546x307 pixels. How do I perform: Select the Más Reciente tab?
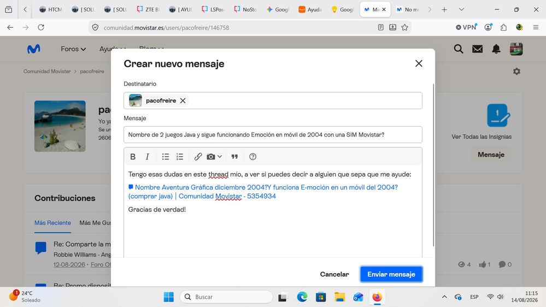pos(52,223)
